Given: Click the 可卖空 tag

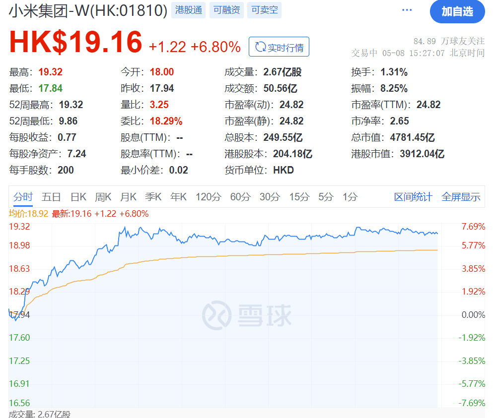Looking at the screenshot, I should [x=264, y=10].
